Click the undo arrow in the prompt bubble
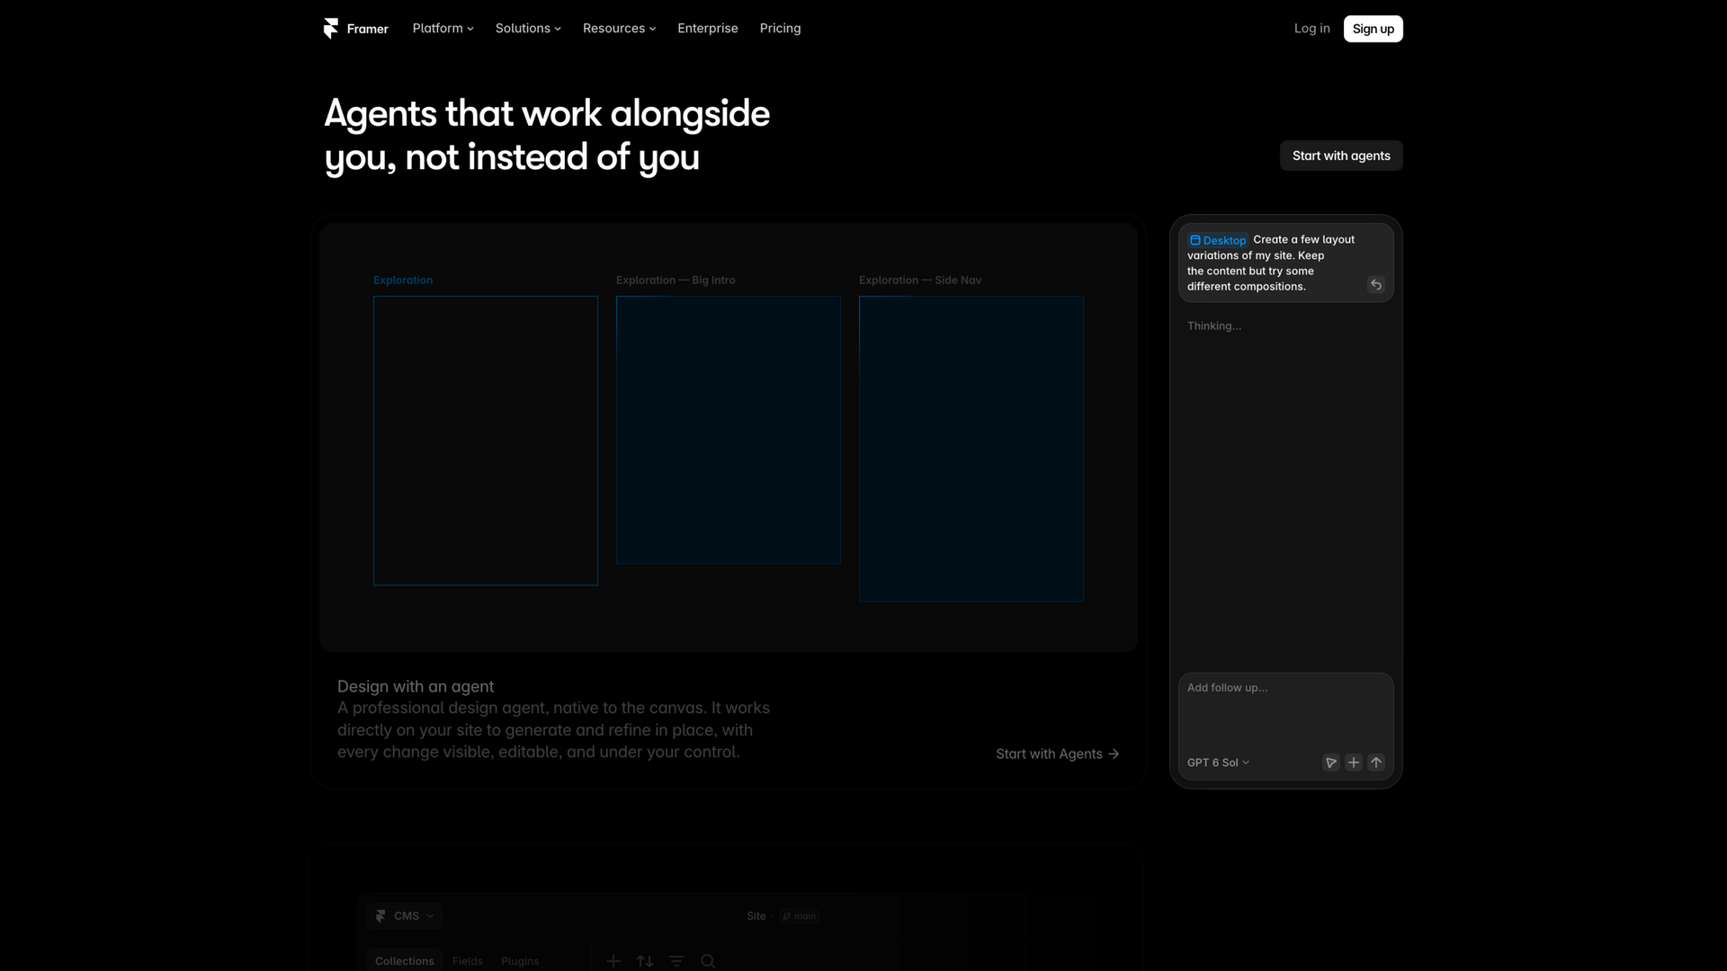 [x=1375, y=285]
